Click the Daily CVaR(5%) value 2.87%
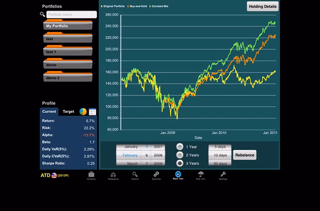Image resolution: width=320 pixels, height=211 pixels. point(89,157)
